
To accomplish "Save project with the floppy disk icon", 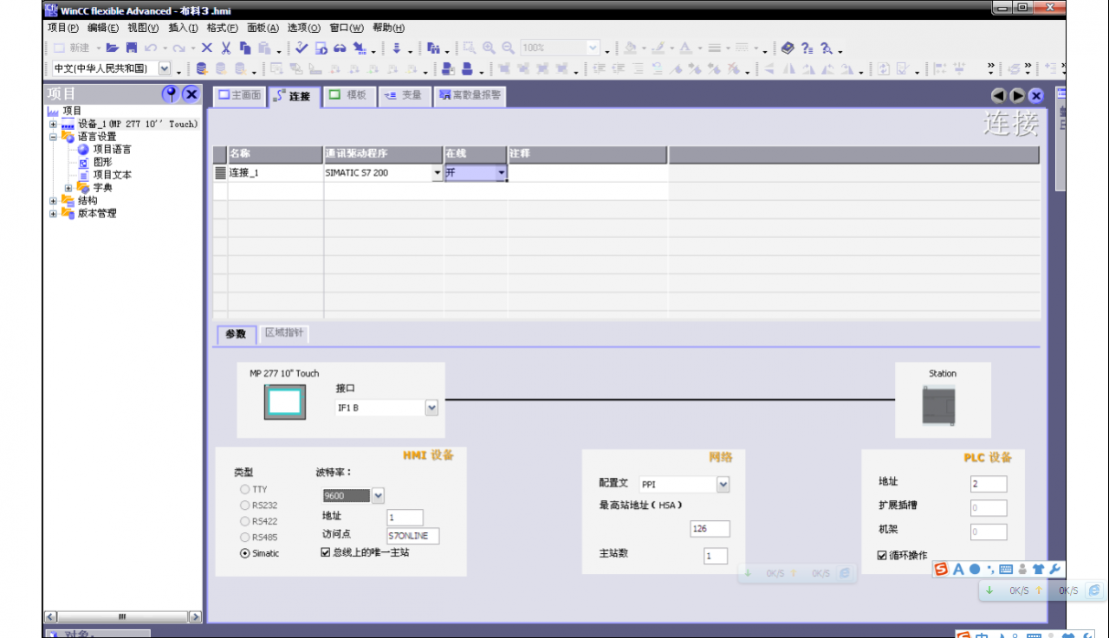I will (x=132, y=48).
